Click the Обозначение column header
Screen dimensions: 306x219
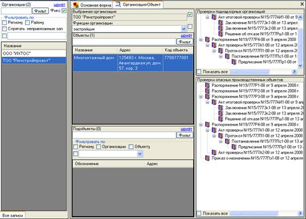click(109, 164)
